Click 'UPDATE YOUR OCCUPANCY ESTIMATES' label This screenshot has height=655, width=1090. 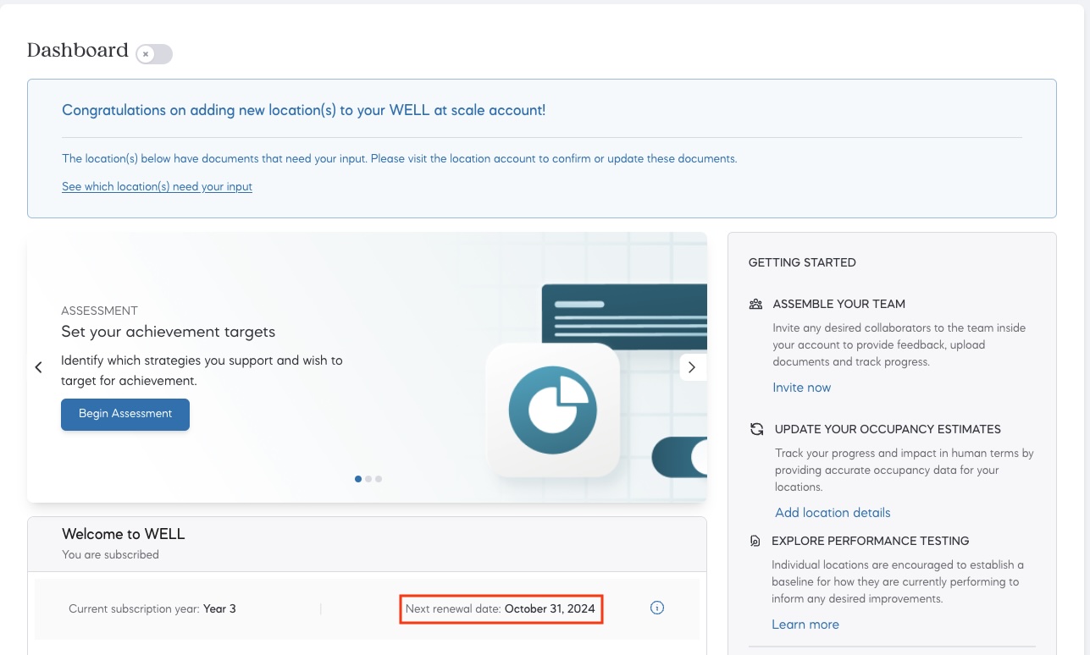point(888,429)
